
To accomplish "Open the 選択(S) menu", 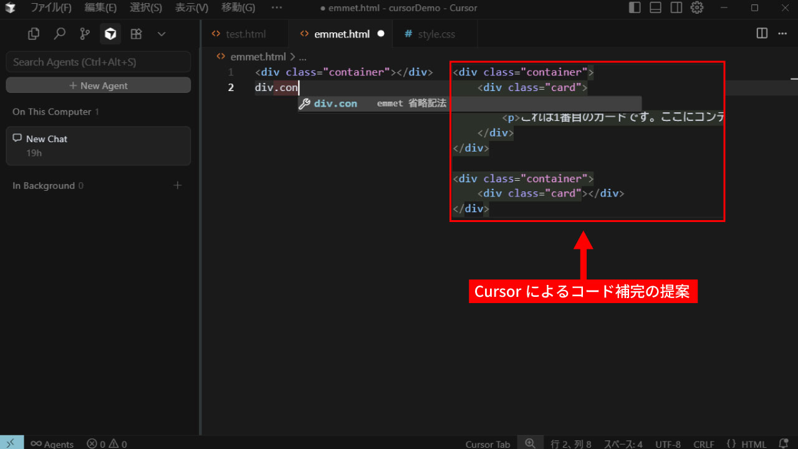I will [146, 8].
